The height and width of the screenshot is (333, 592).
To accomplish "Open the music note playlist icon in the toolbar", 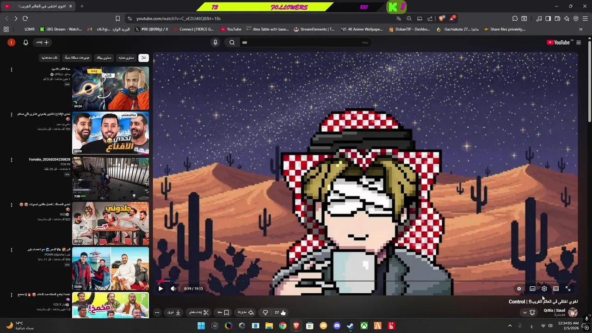I will click(539, 18).
